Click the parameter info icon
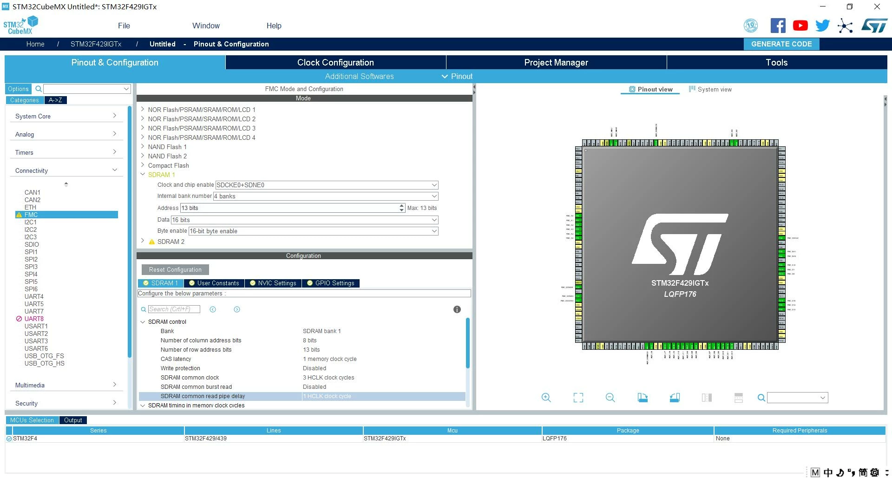This screenshot has width=892, height=478. (x=457, y=309)
